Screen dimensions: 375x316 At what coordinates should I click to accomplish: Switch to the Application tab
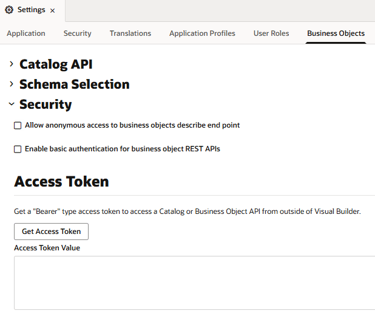click(x=26, y=33)
